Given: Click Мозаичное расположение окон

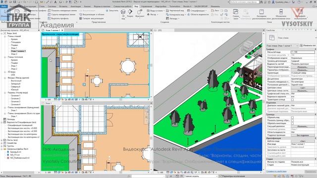Looking at the screenshot, I should (x=281, y=14).
